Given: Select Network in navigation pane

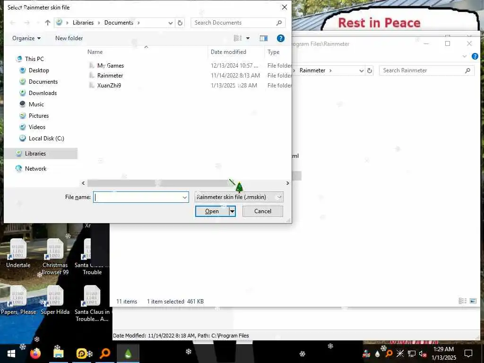Looking at the screenshot, I should pos(35,169).
